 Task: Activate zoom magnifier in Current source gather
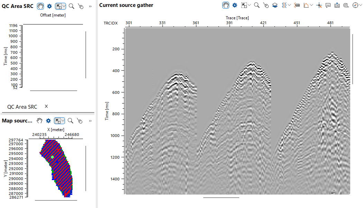tap(257, 5)
